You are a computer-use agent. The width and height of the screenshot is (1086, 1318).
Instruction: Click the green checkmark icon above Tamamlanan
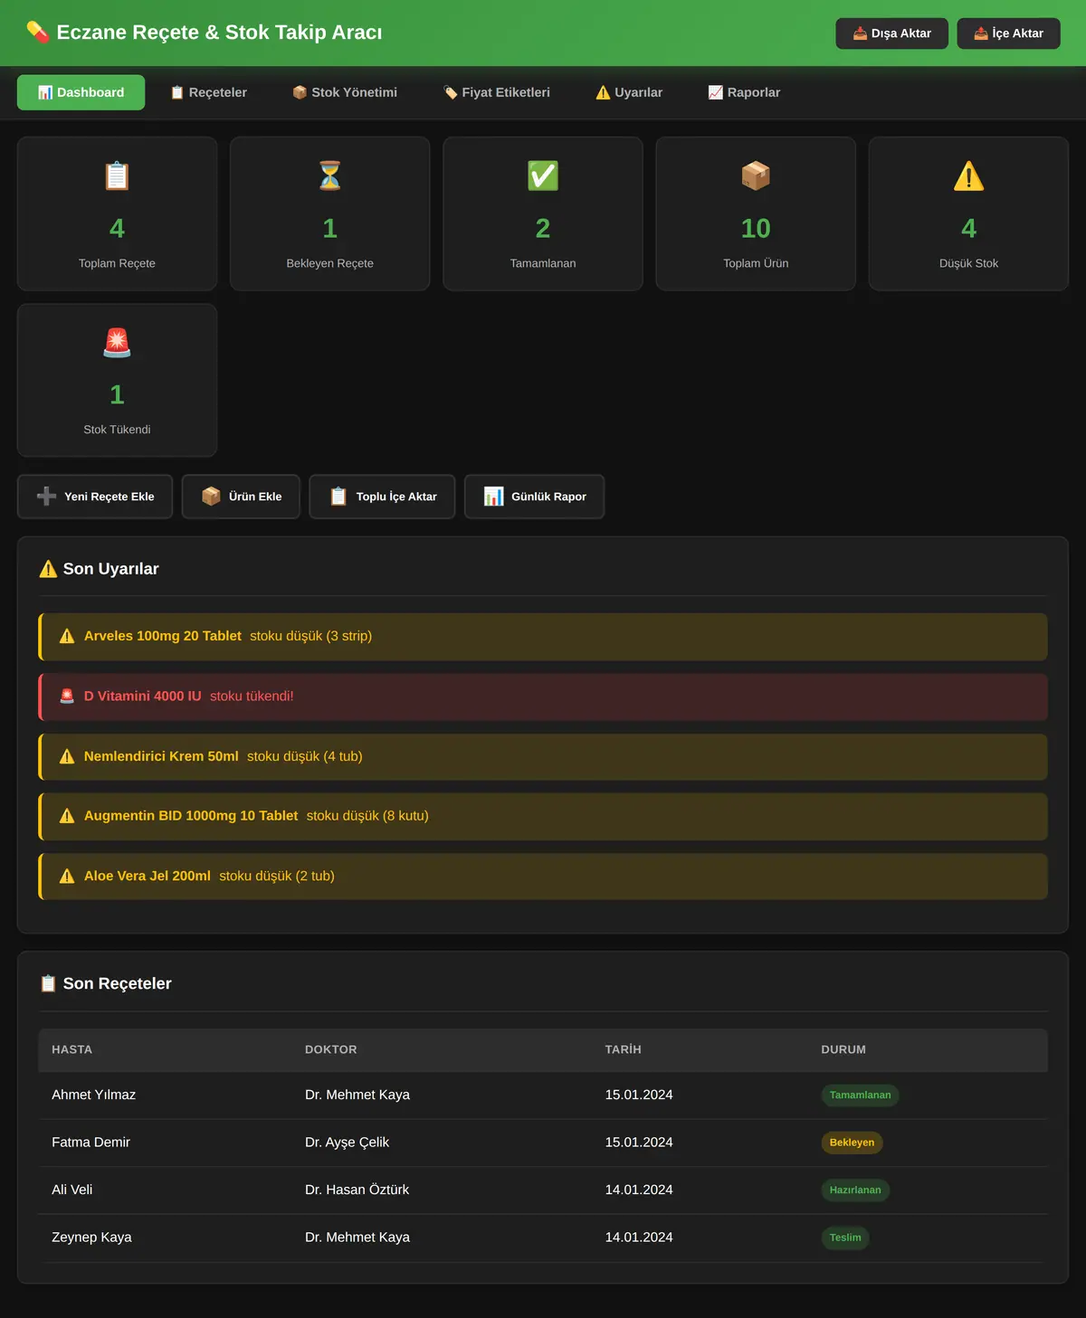[543, 175]
